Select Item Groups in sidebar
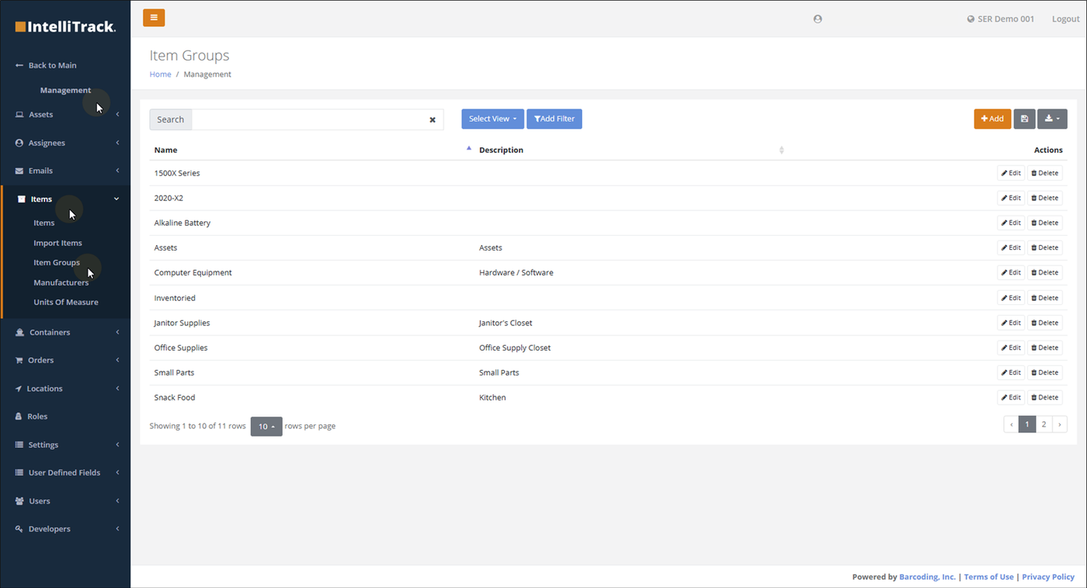Screen dimensions: 1087x588 (x=57, y=262)
